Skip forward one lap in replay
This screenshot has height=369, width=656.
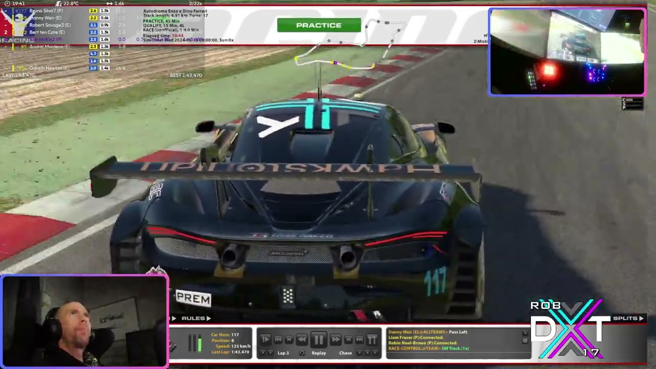pyautogui.click(x=348, y=339)
